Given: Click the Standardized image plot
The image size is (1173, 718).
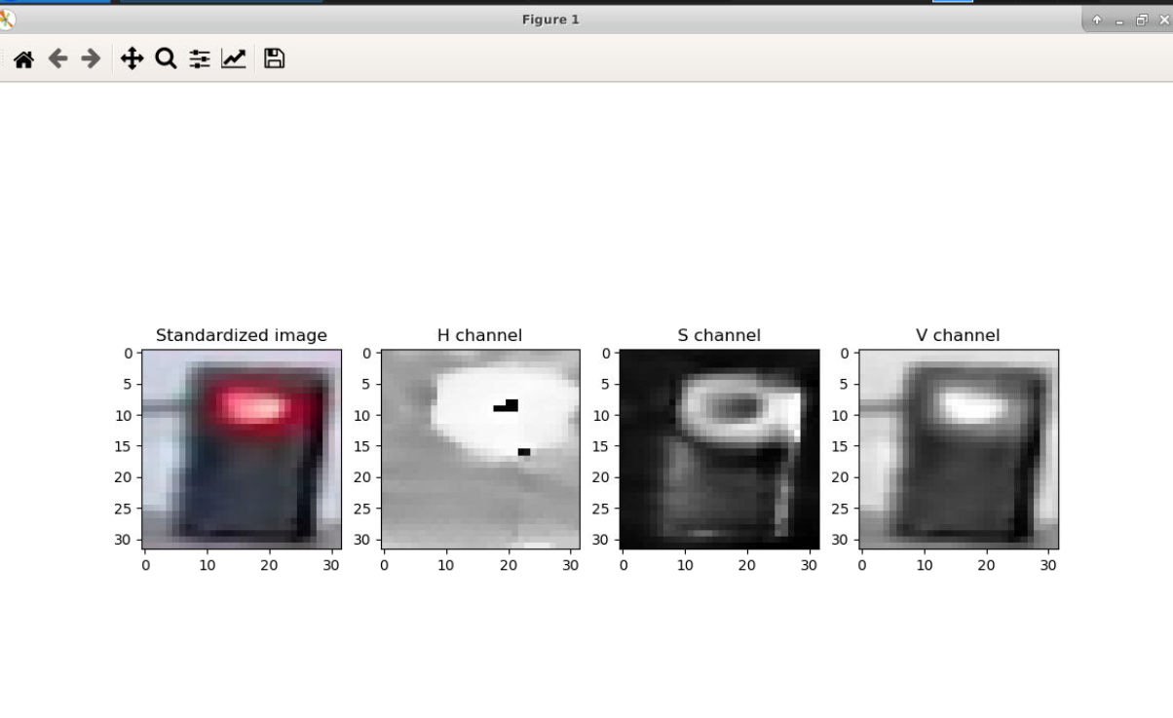Looking at the screenshot, I should point(242,449).
